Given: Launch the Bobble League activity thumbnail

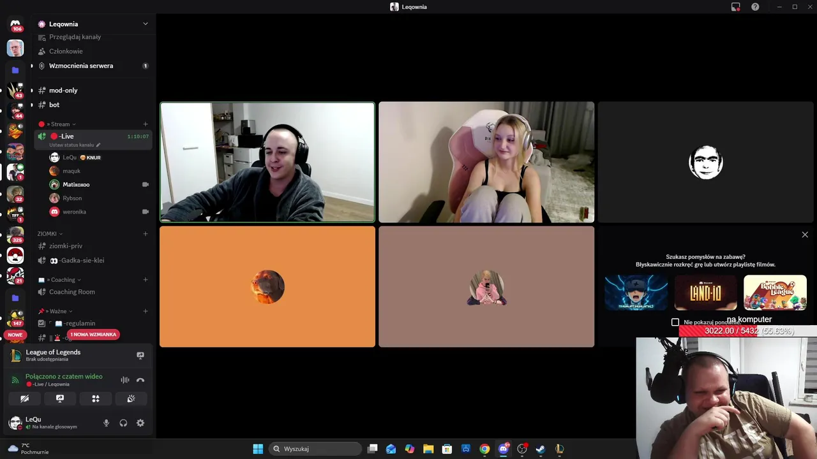Looking at the screenshot, I should pyautogui.click(x=775, y=293).
